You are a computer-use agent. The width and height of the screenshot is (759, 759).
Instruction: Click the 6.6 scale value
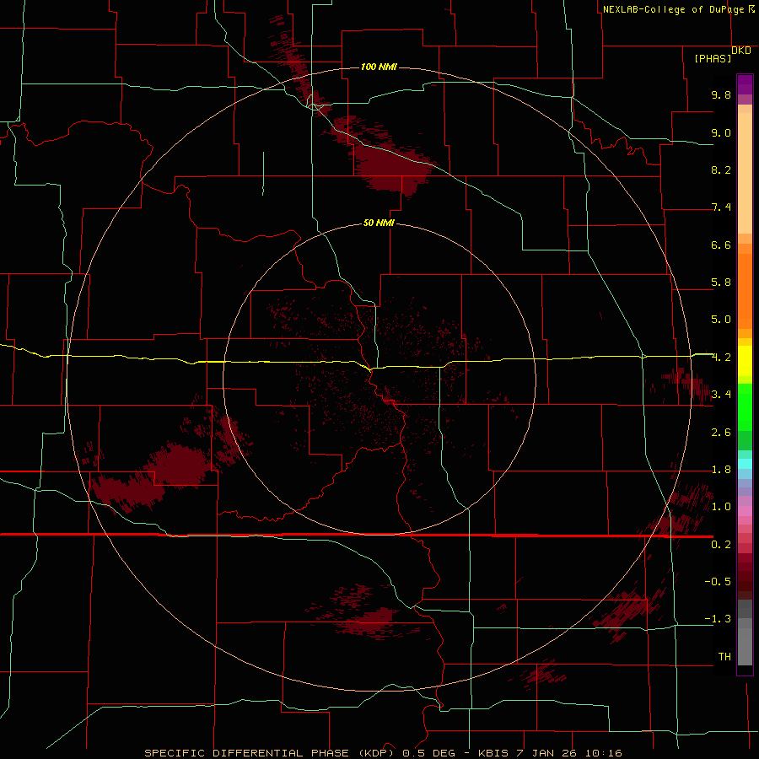(721, 245)
